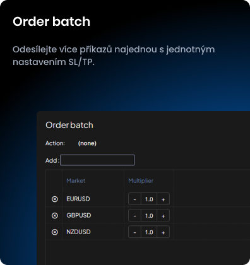Increase the GBPUSD multiplier with plus
250x265 pixels.
[163, 216]
